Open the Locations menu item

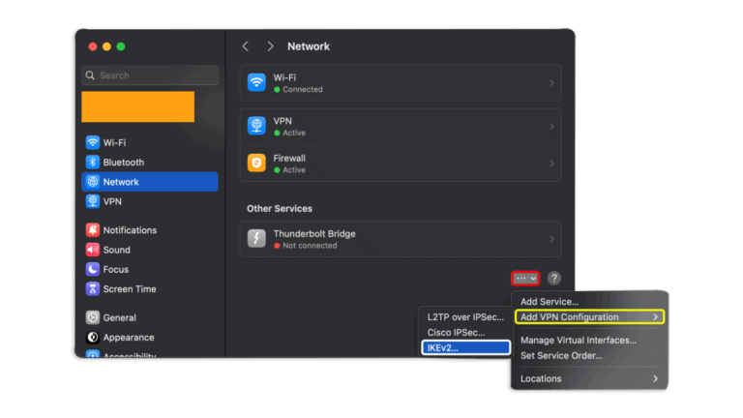(589, 378)
